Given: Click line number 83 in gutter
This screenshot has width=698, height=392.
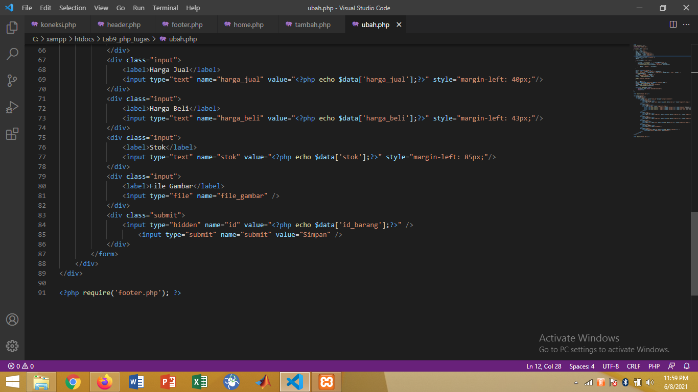Looking at the screenshot, I should tap(42, 215).
